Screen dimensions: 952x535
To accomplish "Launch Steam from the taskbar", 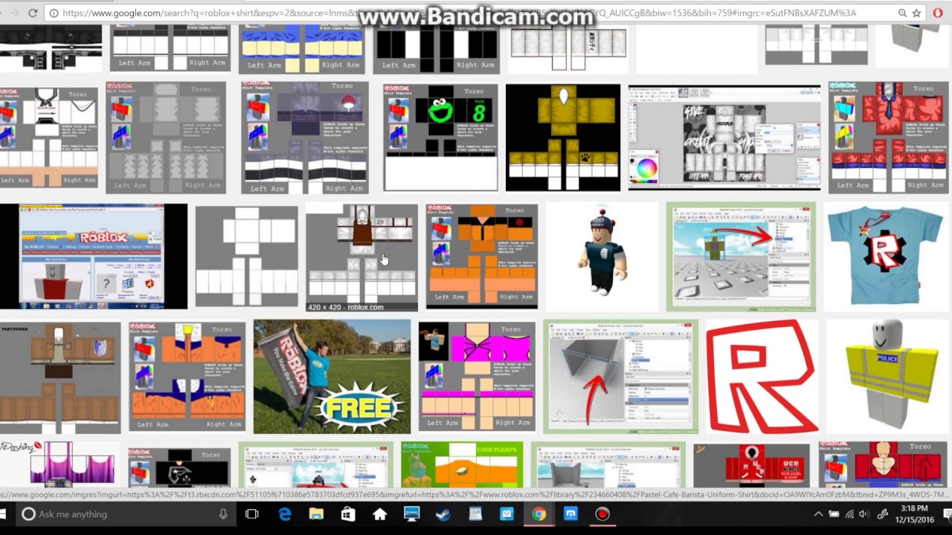I will [x=443, y=514].
